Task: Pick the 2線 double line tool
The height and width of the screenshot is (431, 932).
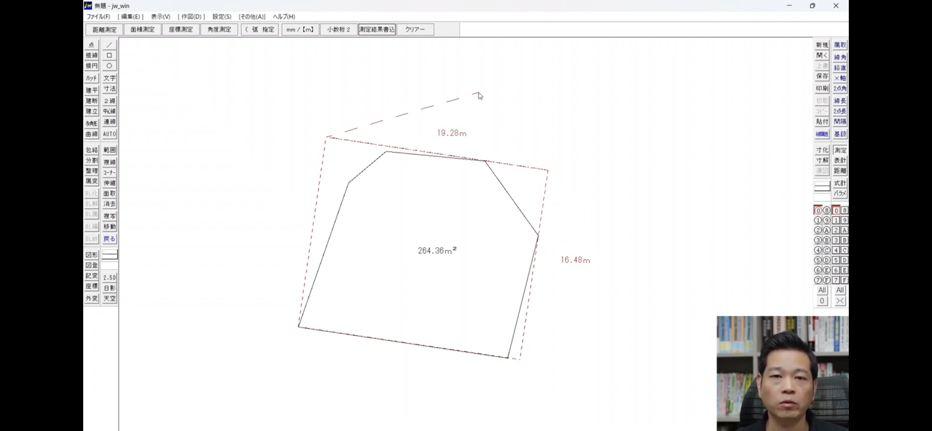Action: (109, 101)
